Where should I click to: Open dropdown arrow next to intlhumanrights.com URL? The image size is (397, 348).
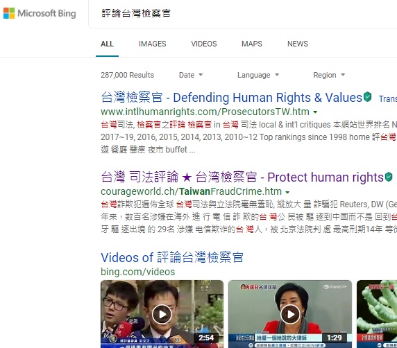click(315, 112)
